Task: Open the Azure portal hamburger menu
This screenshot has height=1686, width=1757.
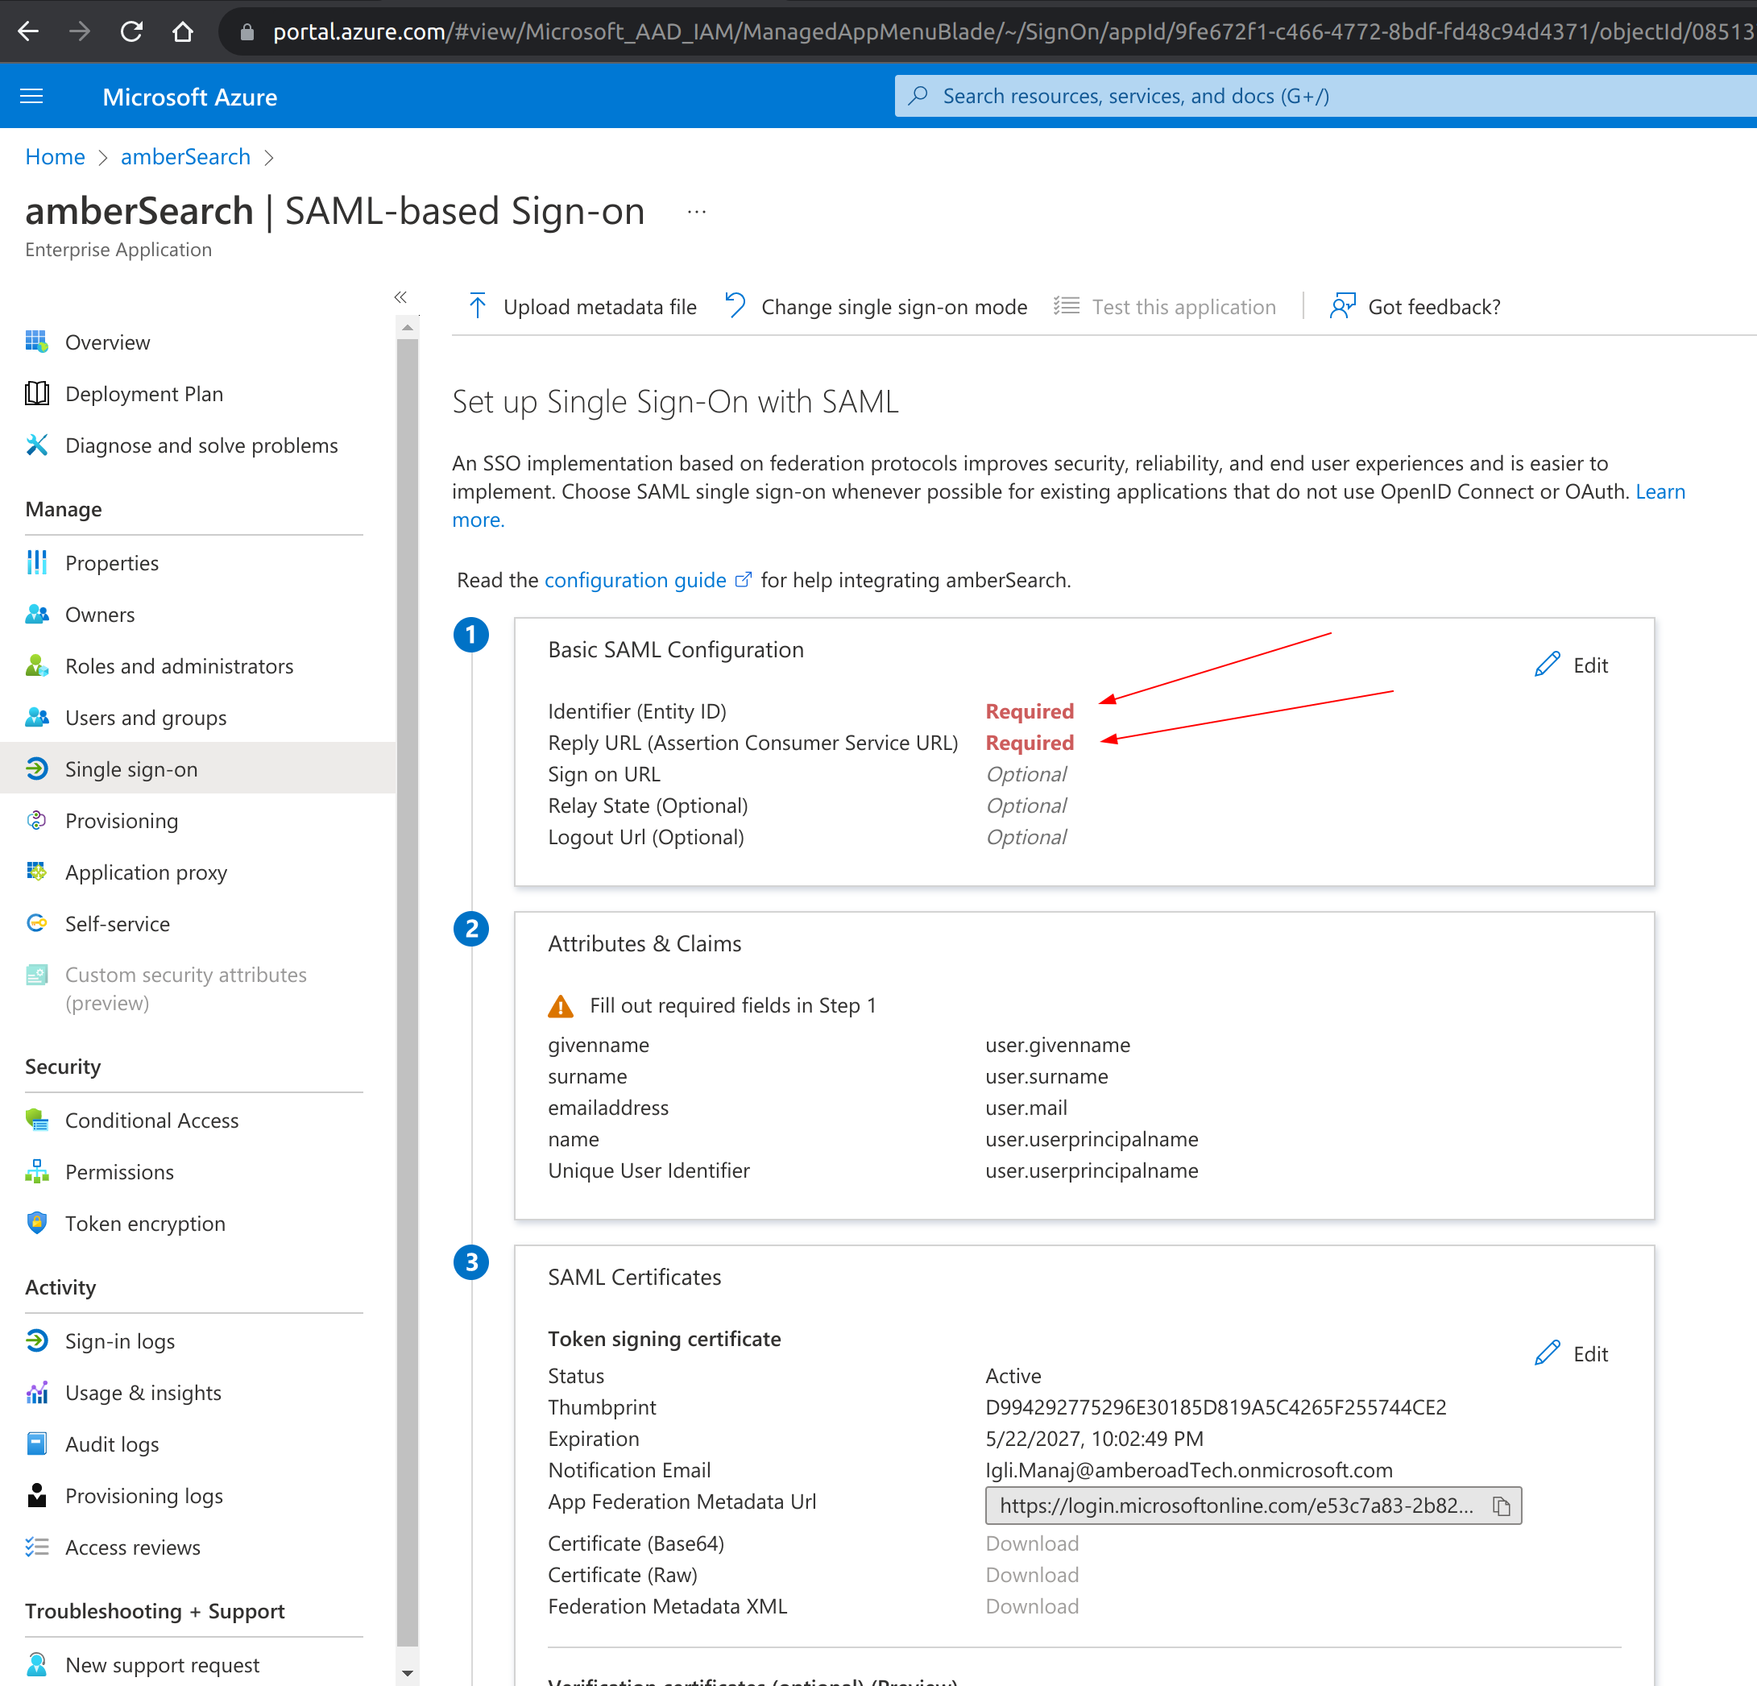Action: [31, 96]
